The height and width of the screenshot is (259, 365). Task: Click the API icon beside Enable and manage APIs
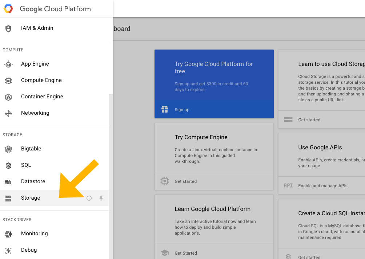pyautogui.click(x=288, y=185)
